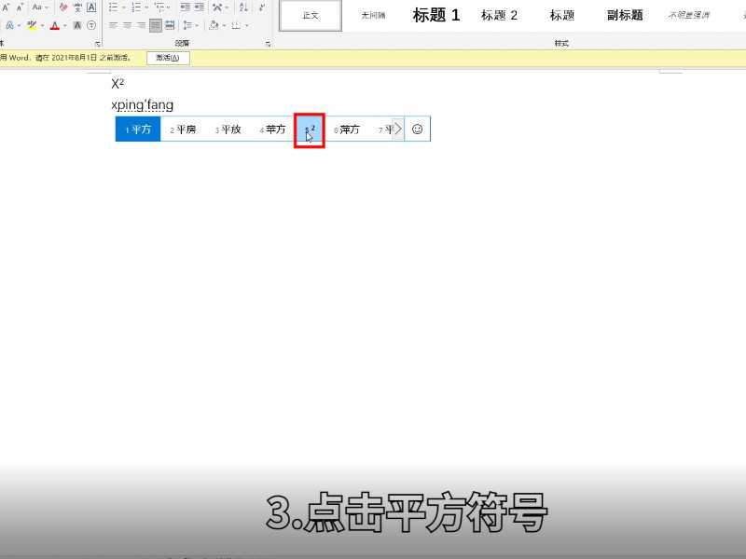Click the 激活(A) activation button

pyautogui.click(x=168, y=57)
